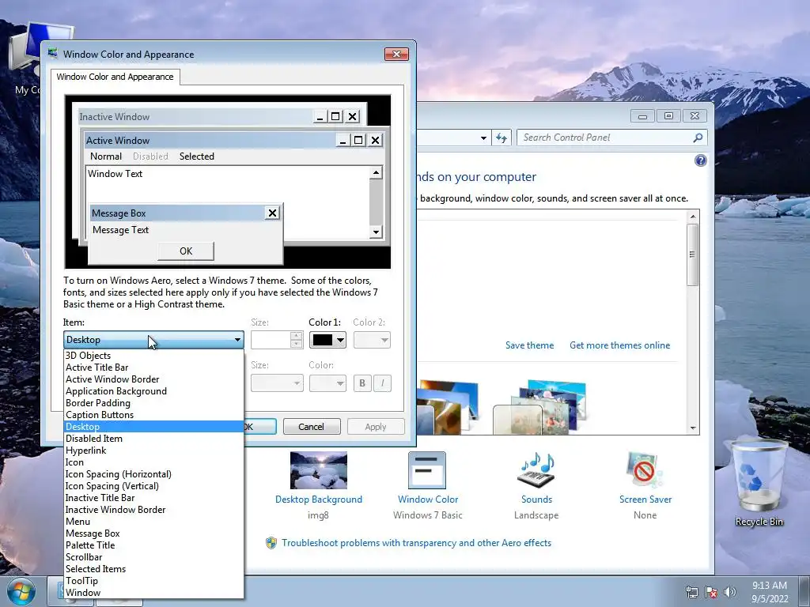Select Disabled Item in the list
The width and height of the screenshot is (810, 607).
pyautogui.click(x=153, y=439)
